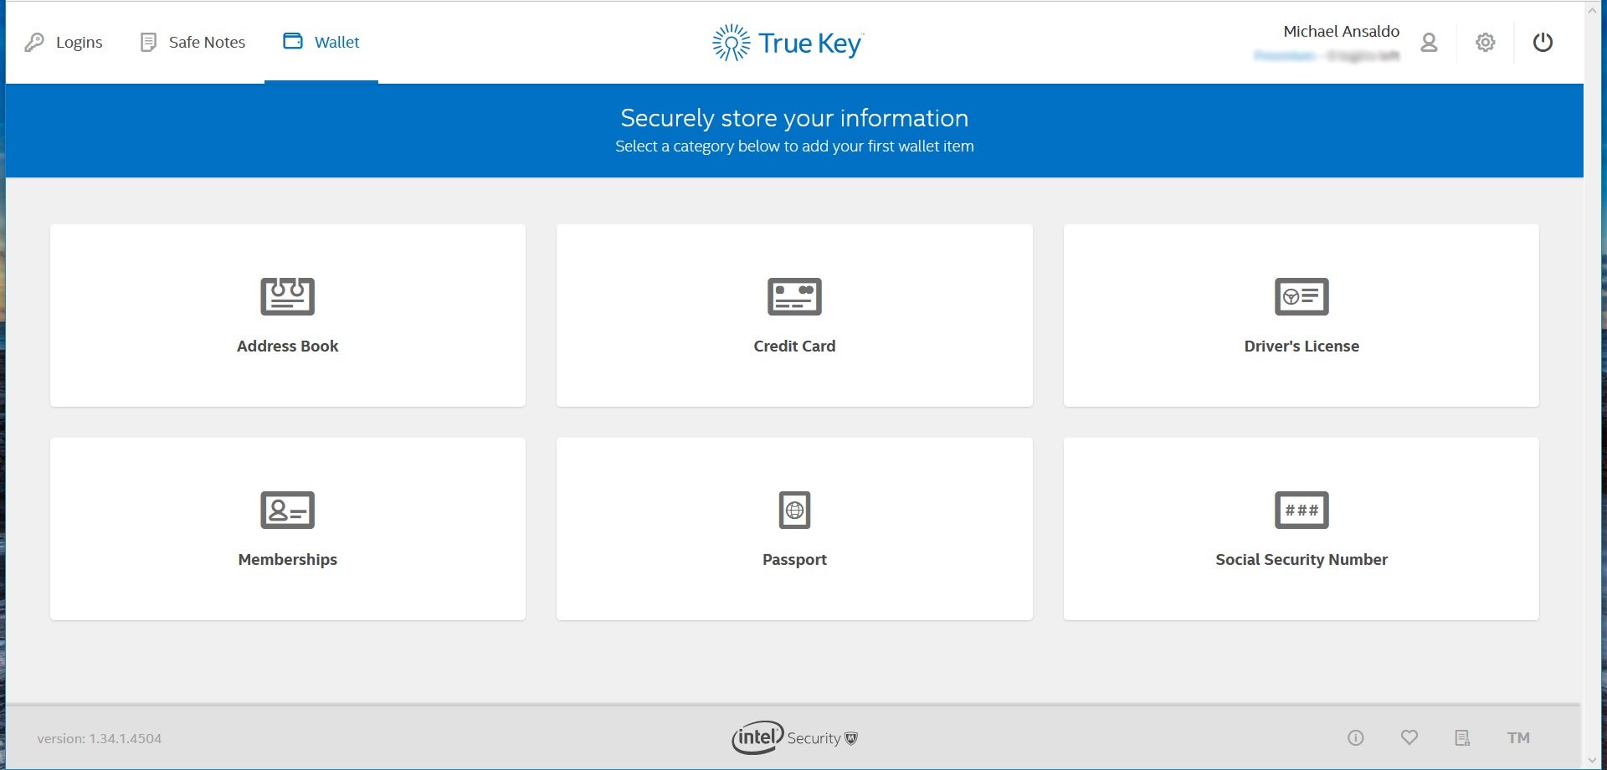Pick the Memberships category label
Viewport: 1607px width, 770px height.
click(287, 560)
